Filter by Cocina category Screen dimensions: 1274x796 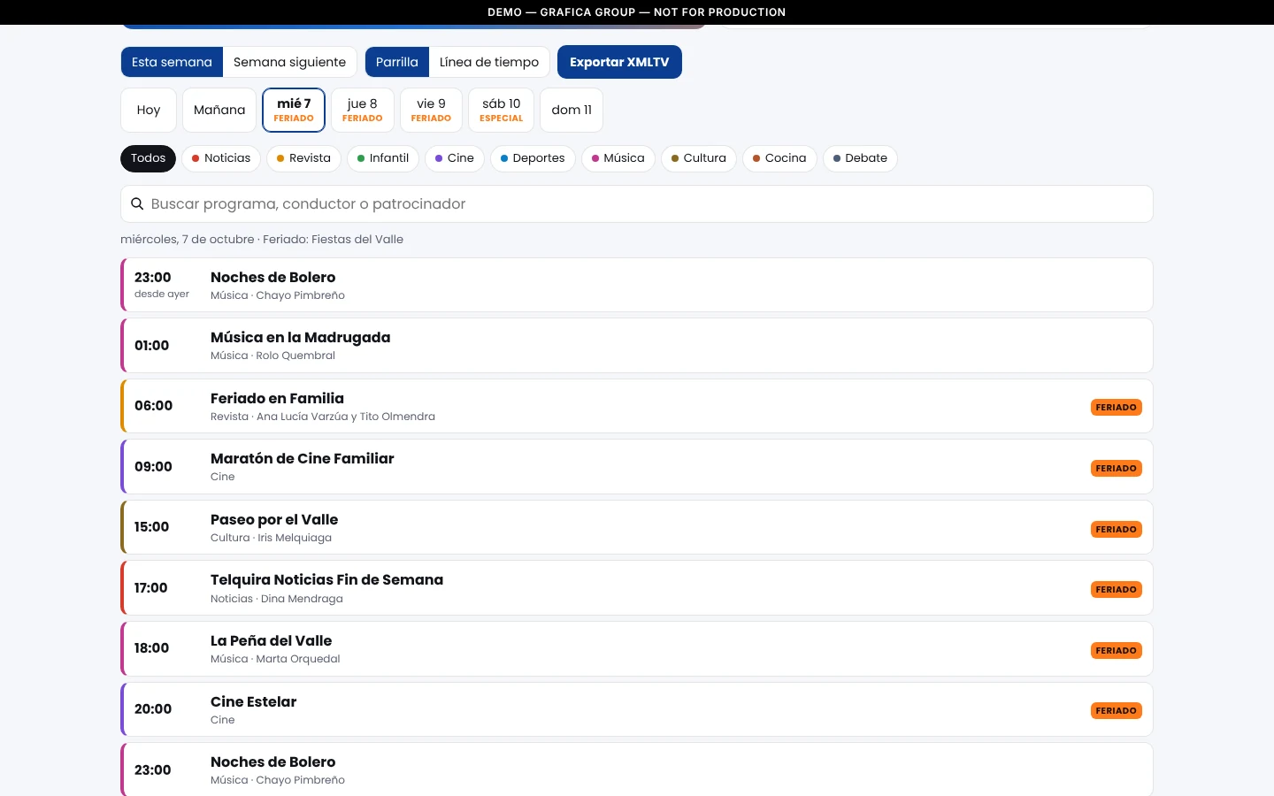tap(779, 158)
